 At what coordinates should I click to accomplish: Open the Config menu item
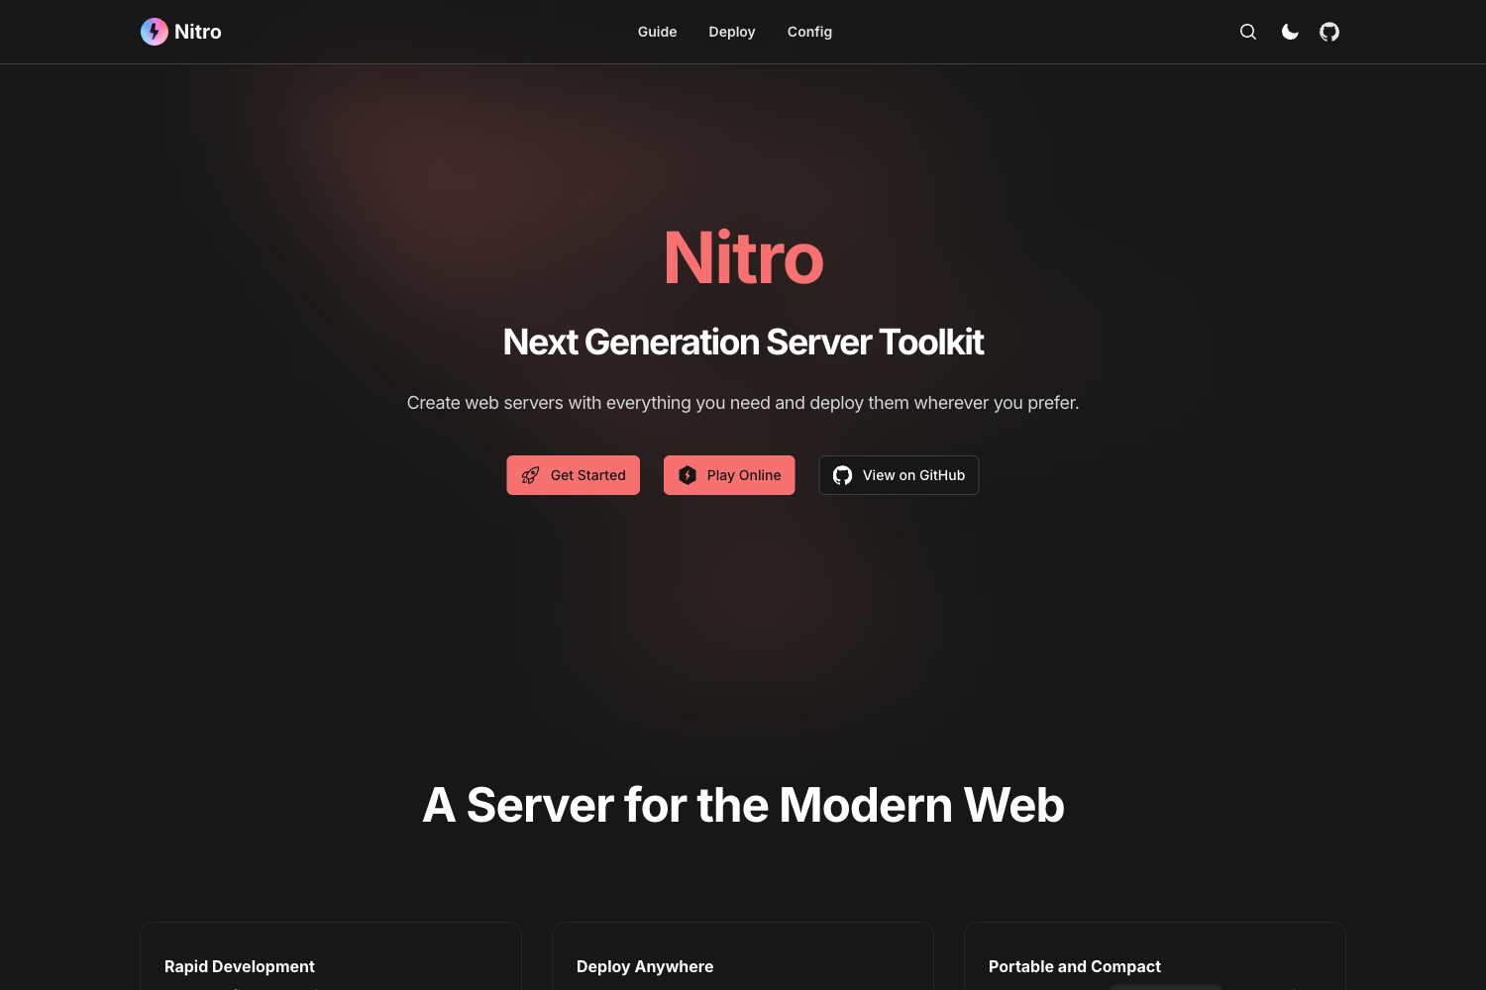click(x=808, y=31)
